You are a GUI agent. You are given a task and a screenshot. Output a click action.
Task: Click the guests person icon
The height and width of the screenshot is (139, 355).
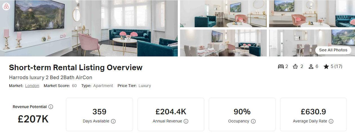point(311,67)
